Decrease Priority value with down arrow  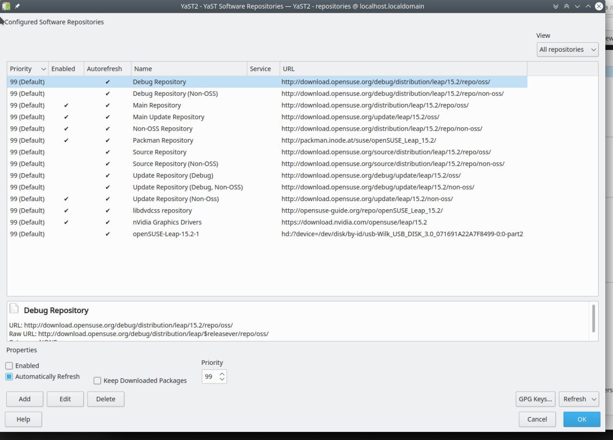(222, 379)
